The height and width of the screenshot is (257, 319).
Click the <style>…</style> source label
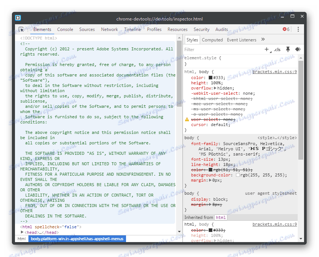point(277,138)
